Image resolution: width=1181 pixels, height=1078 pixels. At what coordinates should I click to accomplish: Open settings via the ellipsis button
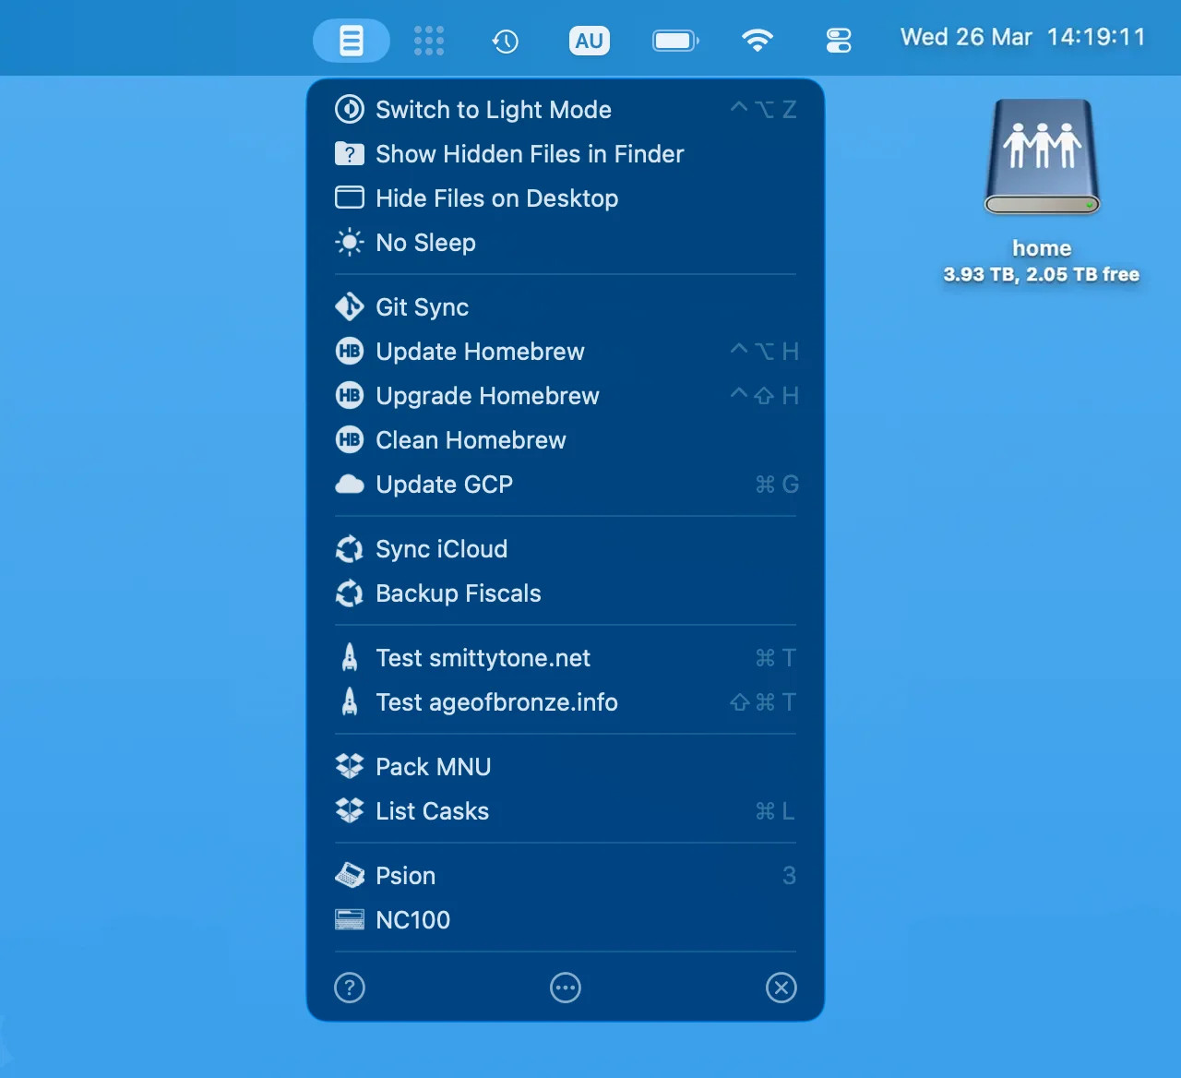pos(566,988)
